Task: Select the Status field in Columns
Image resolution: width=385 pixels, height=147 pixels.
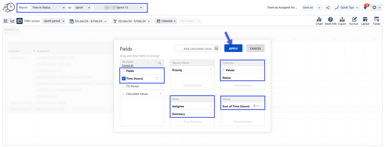Action: point(242,78)
